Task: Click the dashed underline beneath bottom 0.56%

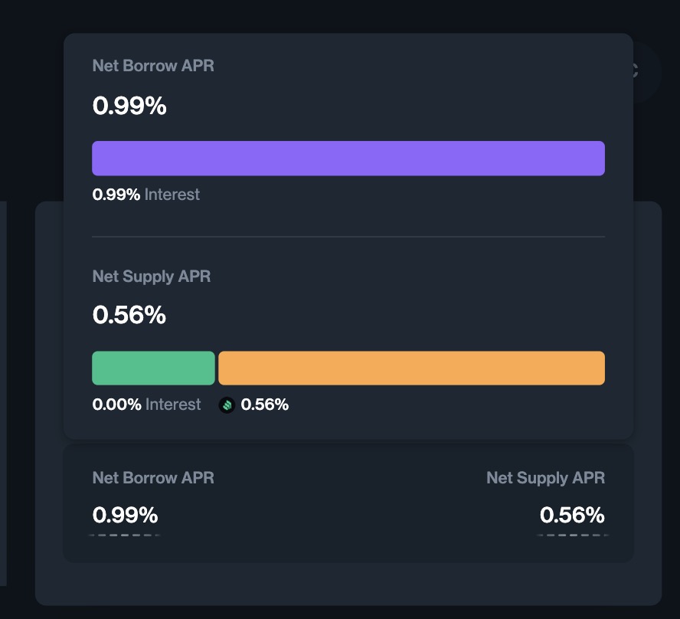Action: [572, 535]
